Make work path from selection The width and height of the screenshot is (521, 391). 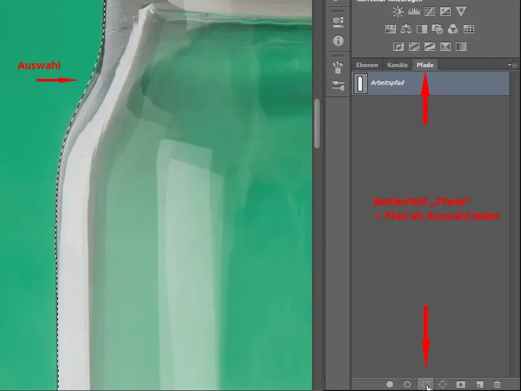pyautogui.click(x=443, y=384)
